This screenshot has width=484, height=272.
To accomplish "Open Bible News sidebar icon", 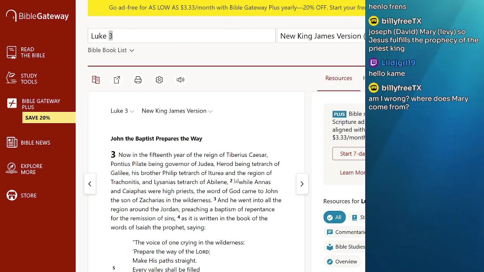I will (x=12, y=142).
